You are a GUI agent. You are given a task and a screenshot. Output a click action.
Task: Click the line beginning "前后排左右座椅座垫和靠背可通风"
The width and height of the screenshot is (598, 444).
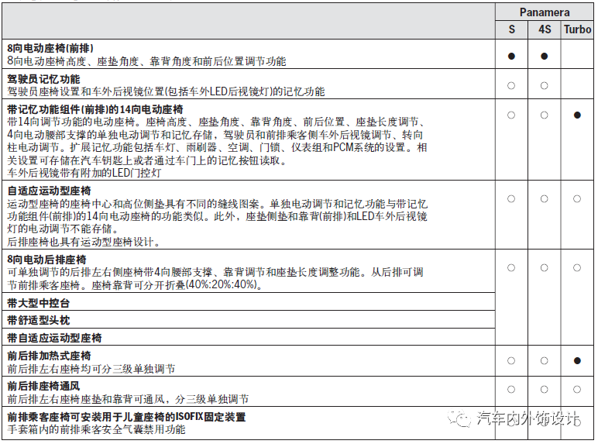128,399
